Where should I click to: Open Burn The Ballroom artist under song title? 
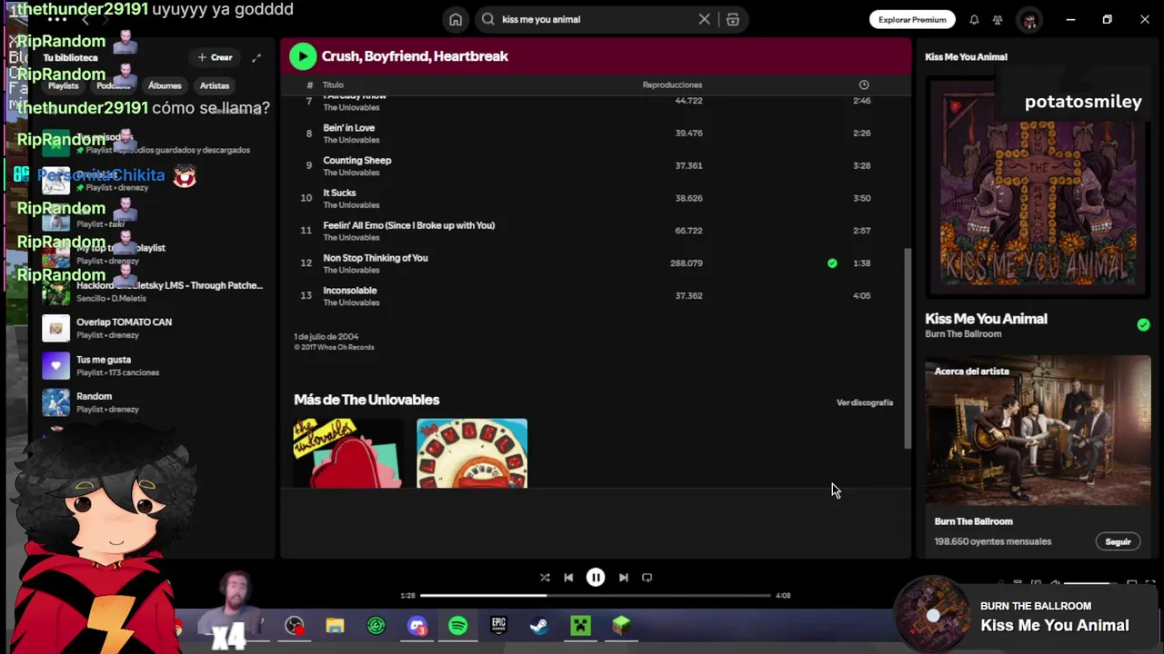963,334
